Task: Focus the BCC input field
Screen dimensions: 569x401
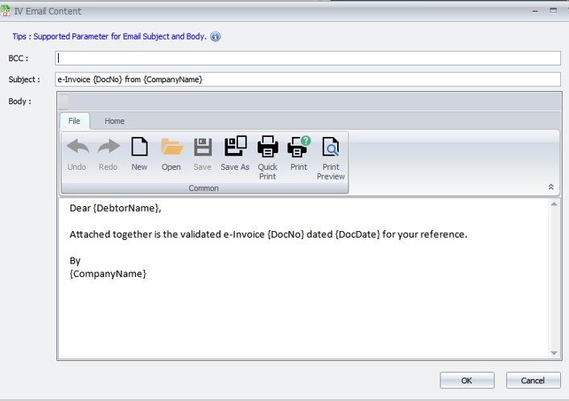Action: [x=307, y=58]
